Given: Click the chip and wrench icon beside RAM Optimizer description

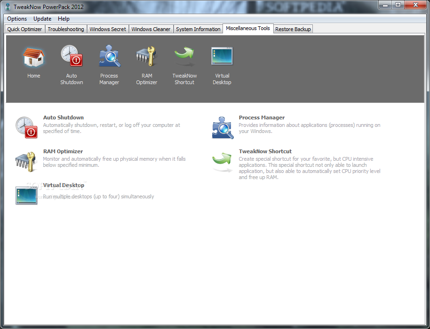Looking at the screenshot, I should 26,162.
